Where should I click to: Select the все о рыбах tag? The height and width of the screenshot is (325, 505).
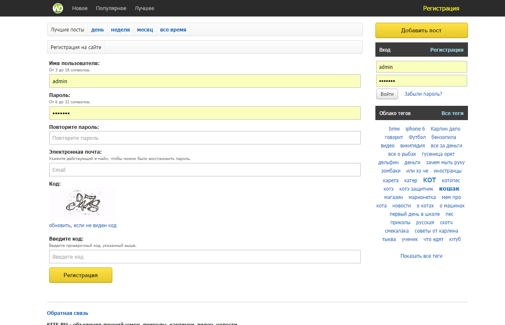[402, 154]
